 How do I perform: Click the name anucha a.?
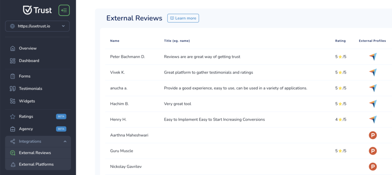[x=119, y=88]
